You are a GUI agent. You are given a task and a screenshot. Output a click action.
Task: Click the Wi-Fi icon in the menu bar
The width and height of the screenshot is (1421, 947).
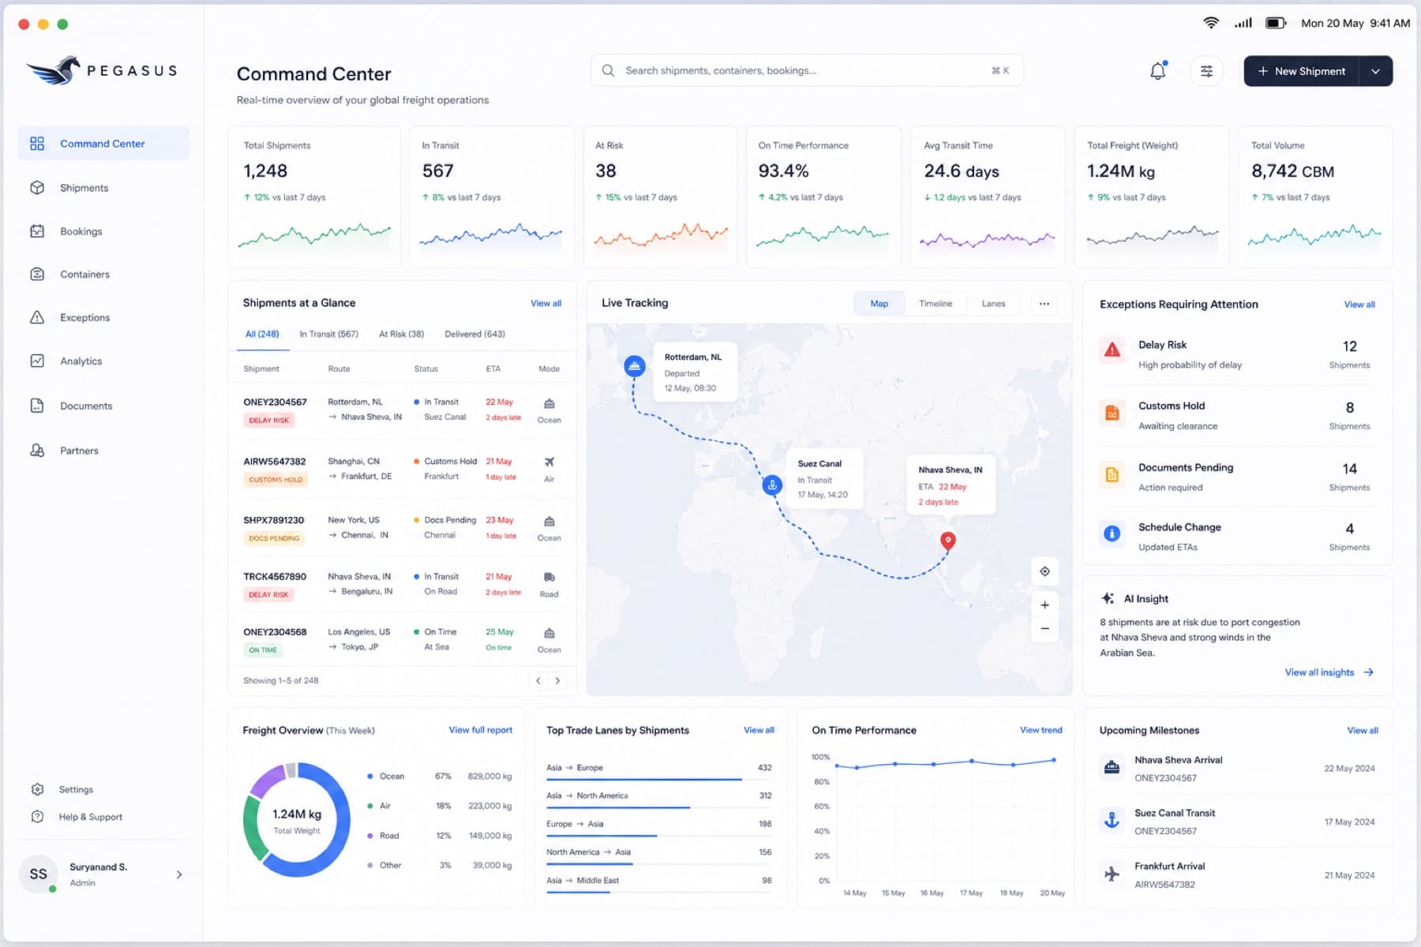tap(1210, 23)
